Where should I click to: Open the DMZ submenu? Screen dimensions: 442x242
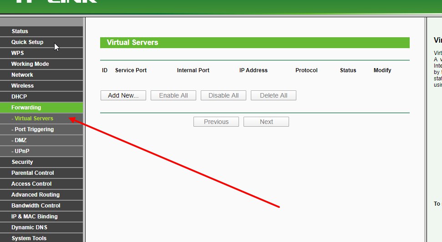(41, 140)
